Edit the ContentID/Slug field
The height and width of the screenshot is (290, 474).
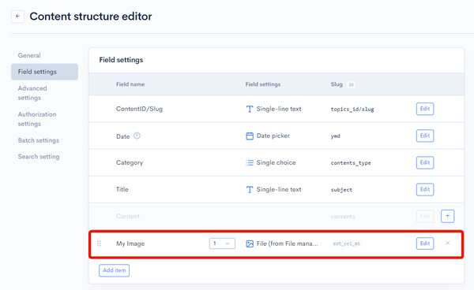[x=425, y=109]
